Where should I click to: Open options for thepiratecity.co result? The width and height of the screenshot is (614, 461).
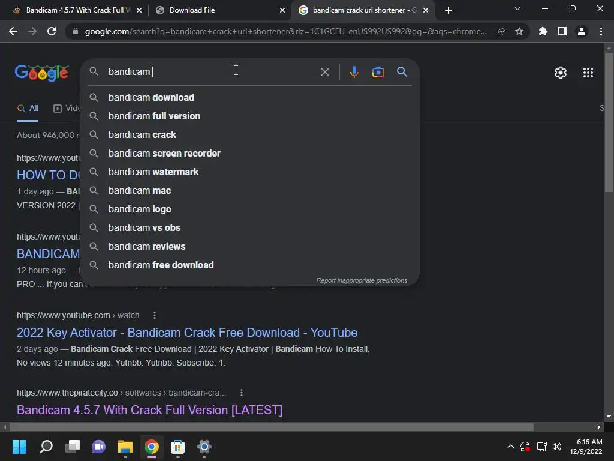click(241, 393)
